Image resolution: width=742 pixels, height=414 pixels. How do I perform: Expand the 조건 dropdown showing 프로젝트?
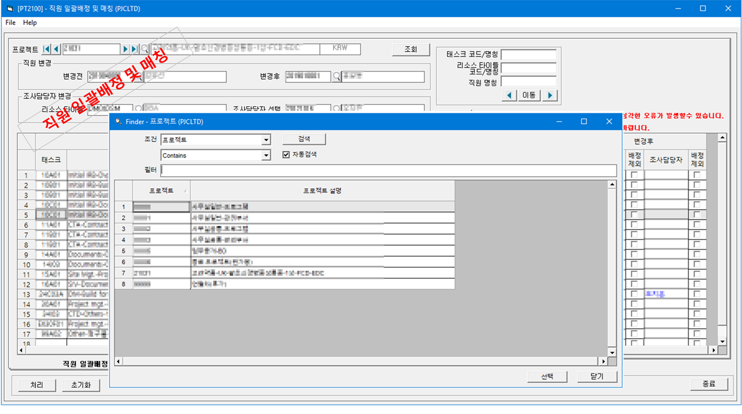[266, 140]
